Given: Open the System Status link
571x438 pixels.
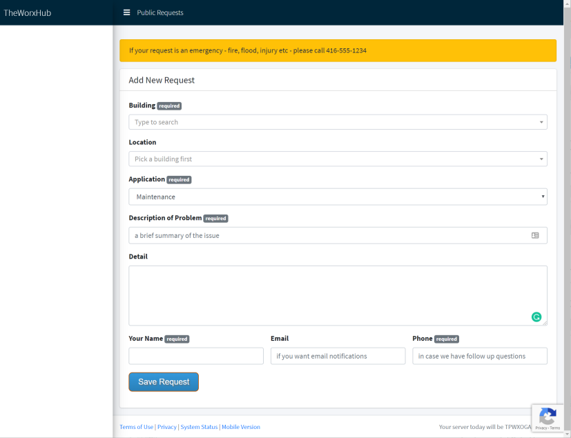Looking at the screenshot, I should [x=199, y=427].
